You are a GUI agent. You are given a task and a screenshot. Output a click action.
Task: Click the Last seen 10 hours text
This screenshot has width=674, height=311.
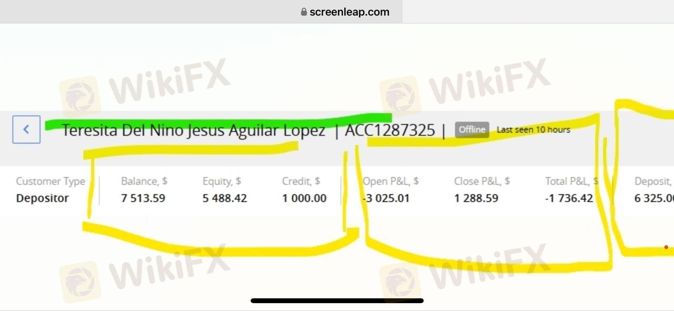point(533,129)
